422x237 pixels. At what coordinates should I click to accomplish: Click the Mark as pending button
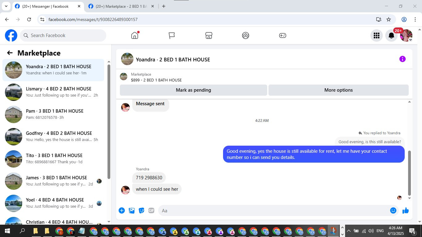[x=193, y=90]
